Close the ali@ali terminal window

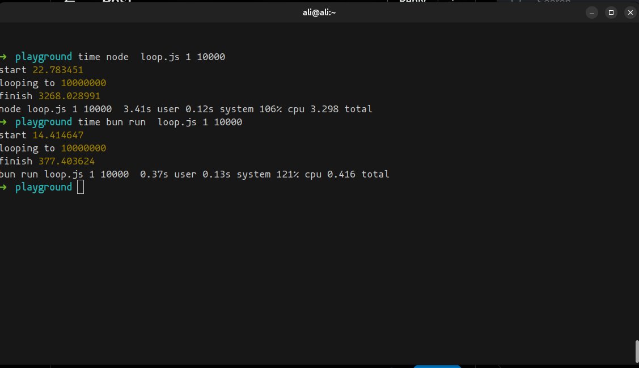(630, 12)
